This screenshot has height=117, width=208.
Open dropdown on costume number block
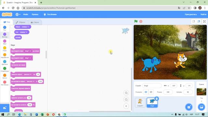pyautogui.click(x=25, y=27)
